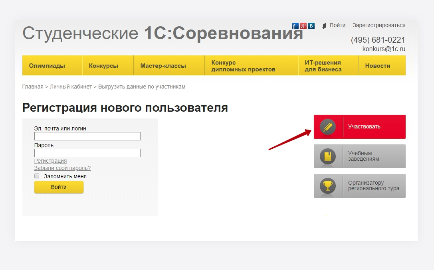The width and height of the screenshot is (434, 270).
Task: Open the VKontakte social icon
Action: [x=311, y=26]
